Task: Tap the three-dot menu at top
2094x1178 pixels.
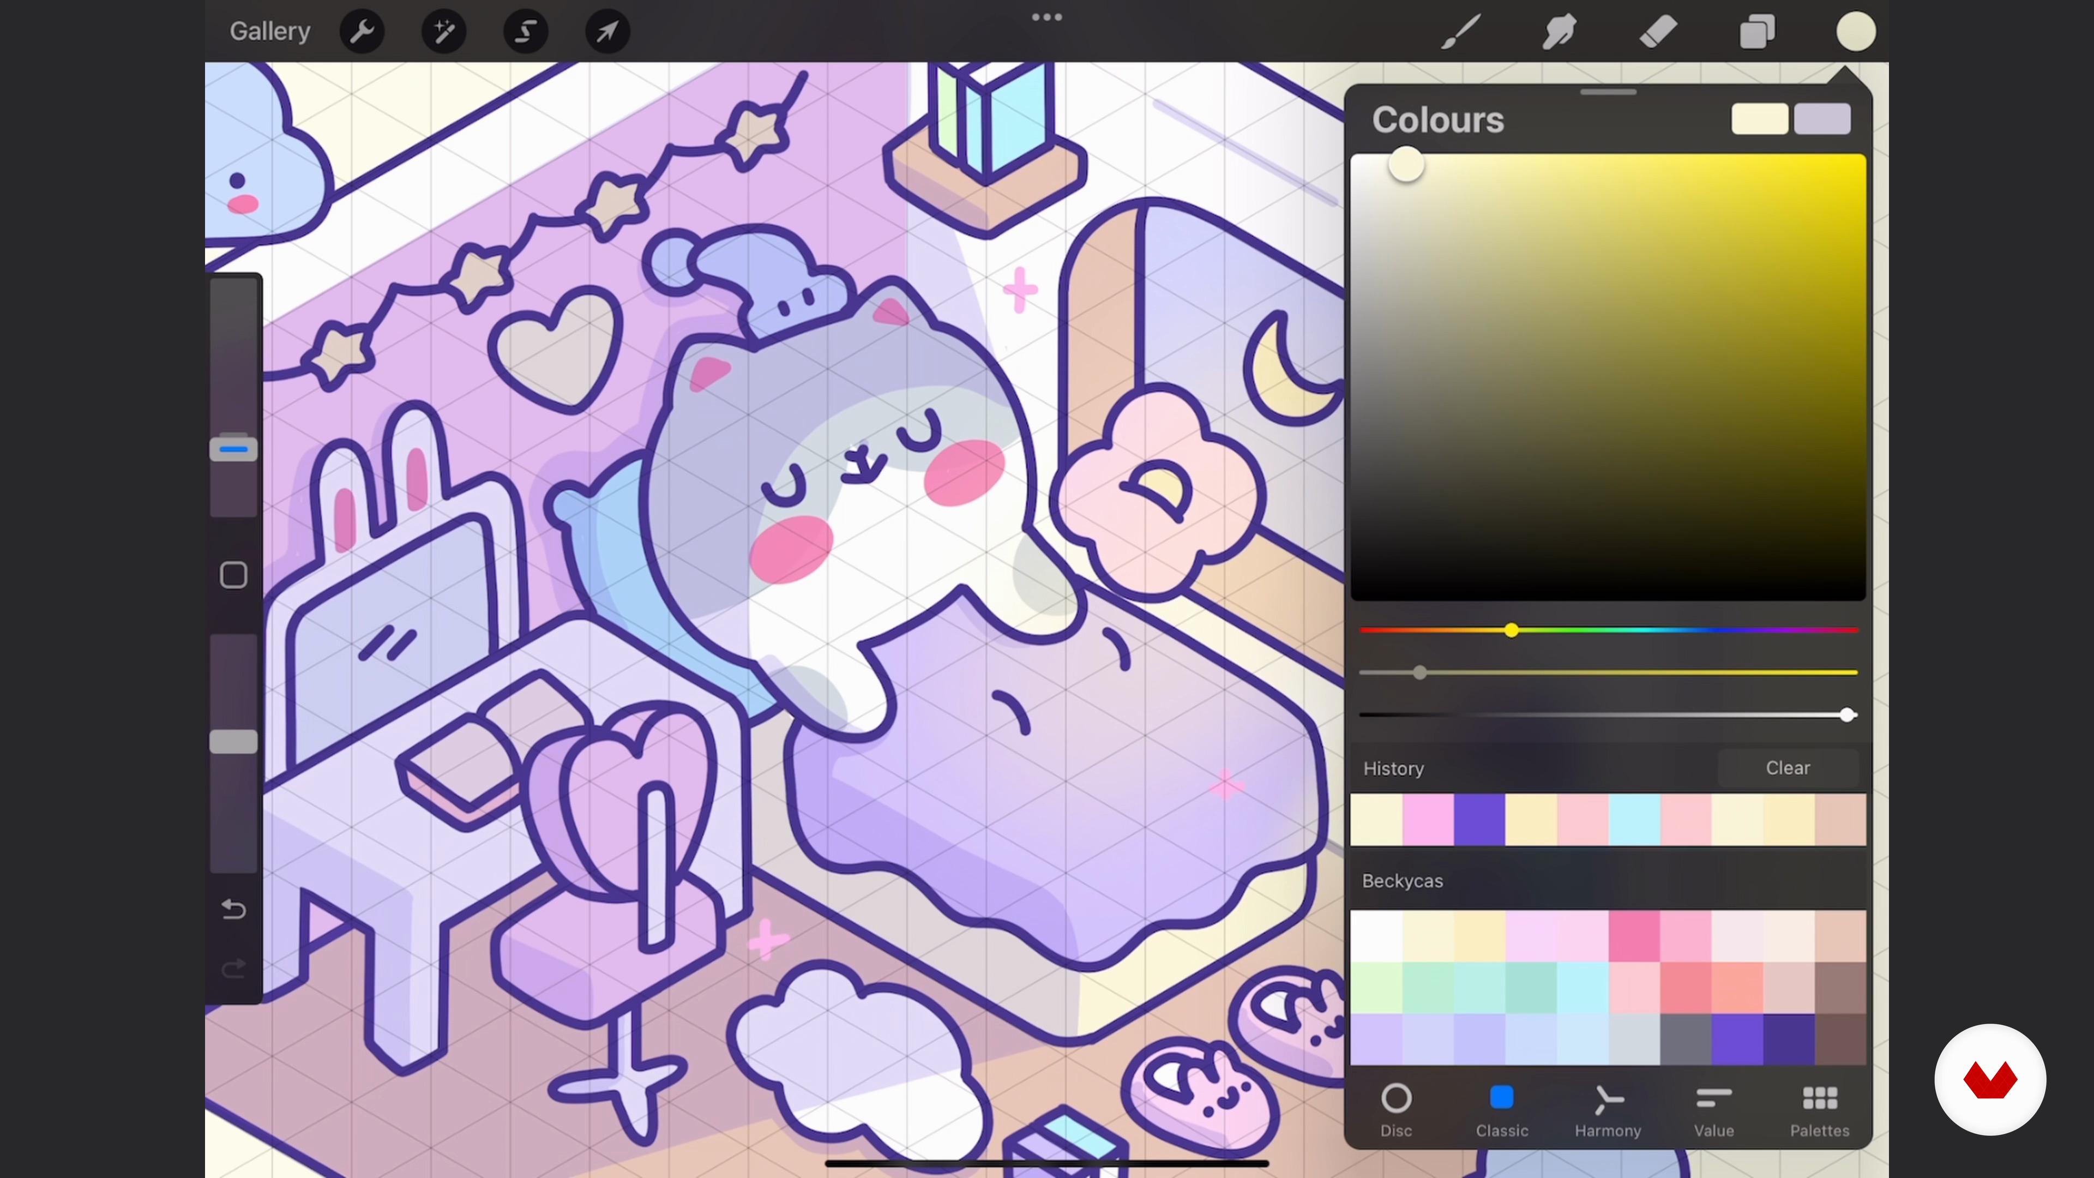Action: (x=1047, y=17)
